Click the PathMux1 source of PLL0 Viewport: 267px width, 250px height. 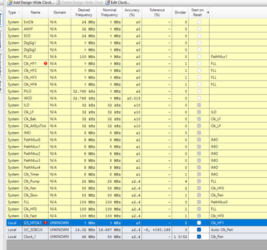(219, 57)
